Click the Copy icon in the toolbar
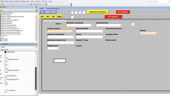The image size is (170, 96). 9,4
